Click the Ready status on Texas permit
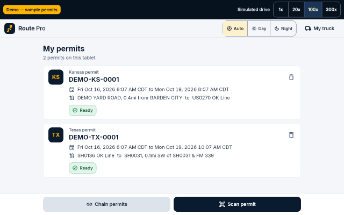This screenshot has width=344, height=215. 82,168
